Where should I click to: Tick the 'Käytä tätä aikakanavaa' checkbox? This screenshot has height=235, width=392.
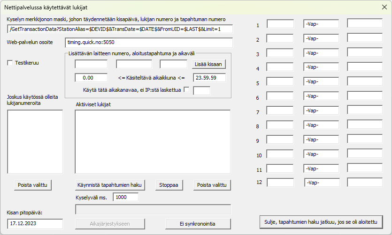coord(186,90)
